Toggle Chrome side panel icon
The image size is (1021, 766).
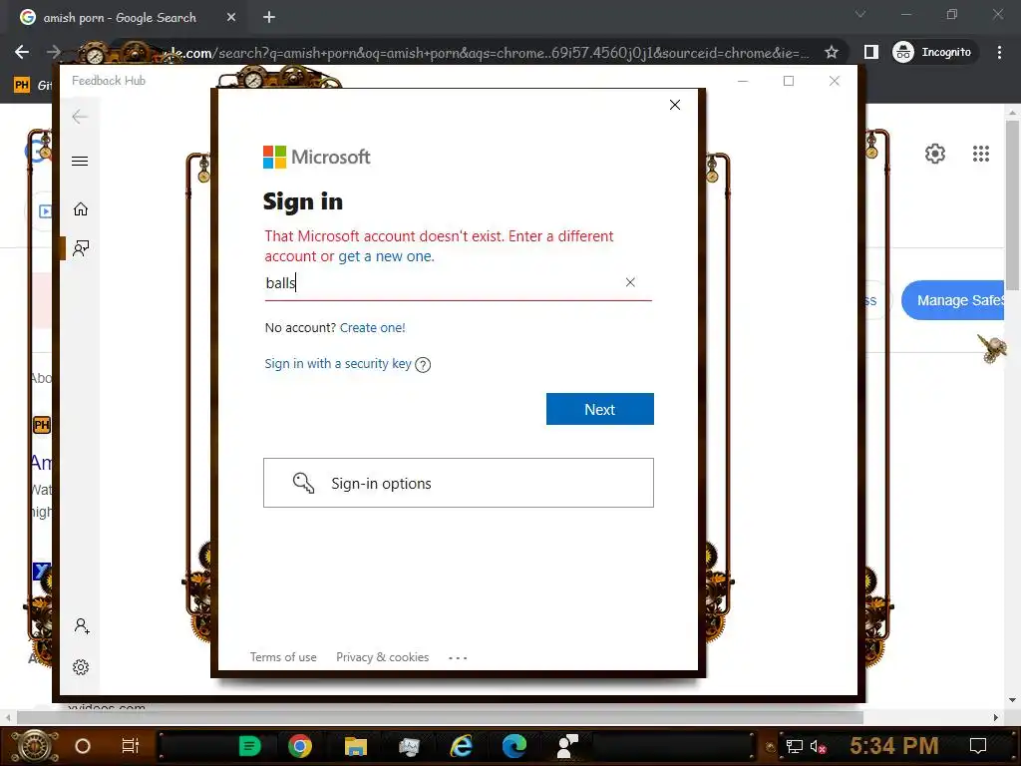click(x=871, y=52)
